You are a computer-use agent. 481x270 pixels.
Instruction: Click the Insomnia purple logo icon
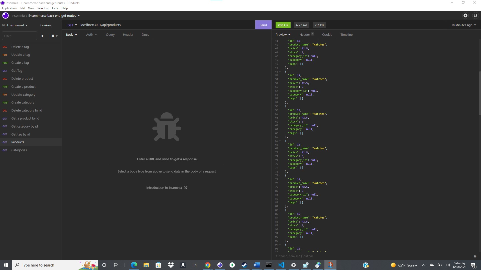coord(6,15)
